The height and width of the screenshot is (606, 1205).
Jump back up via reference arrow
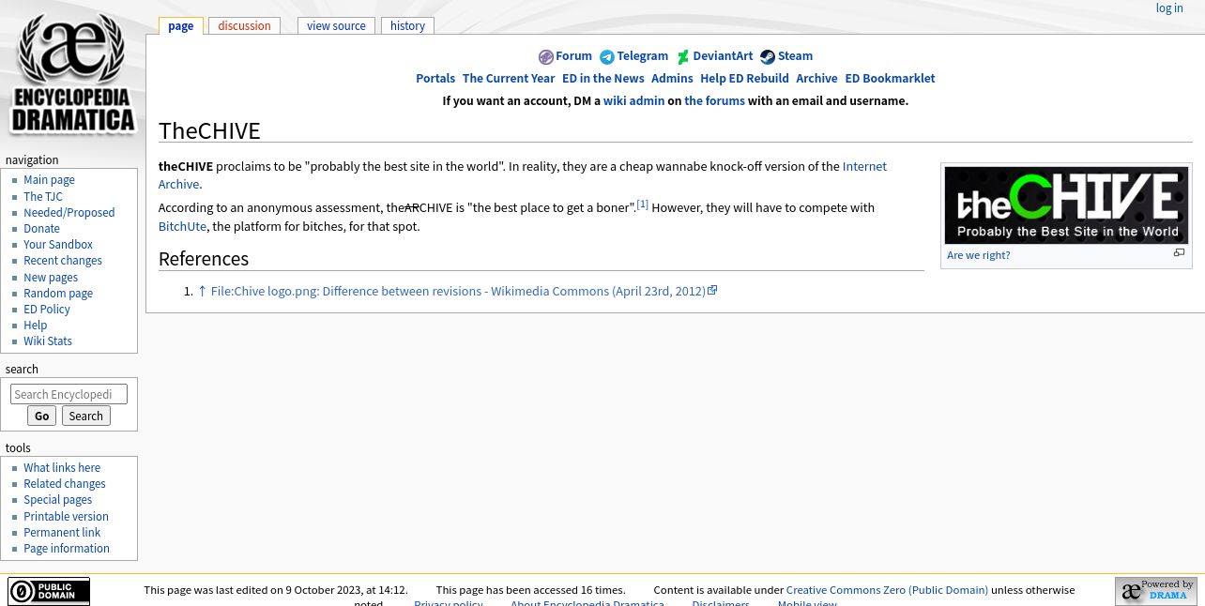[x=201, y=291]
